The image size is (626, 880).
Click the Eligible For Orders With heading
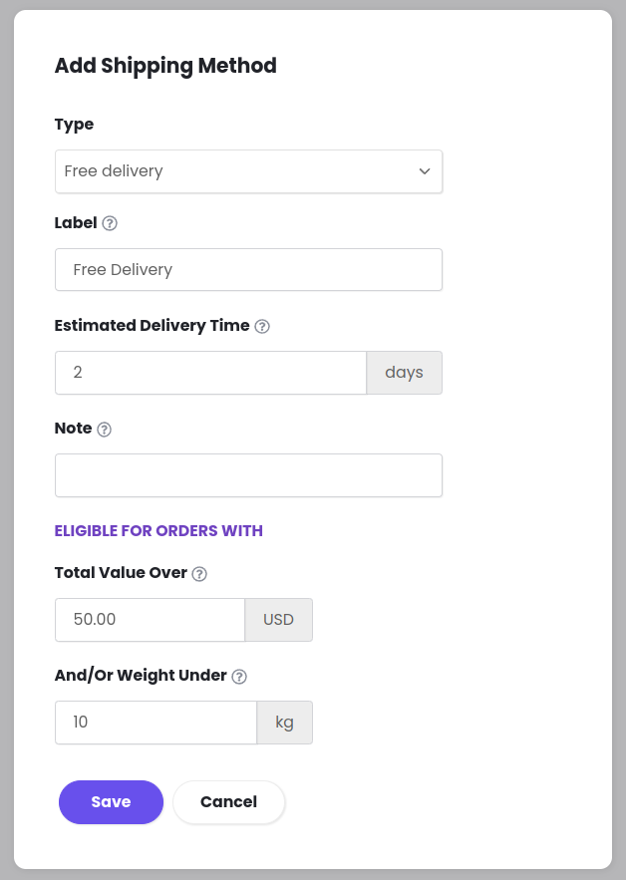click(x=158, y=531)
